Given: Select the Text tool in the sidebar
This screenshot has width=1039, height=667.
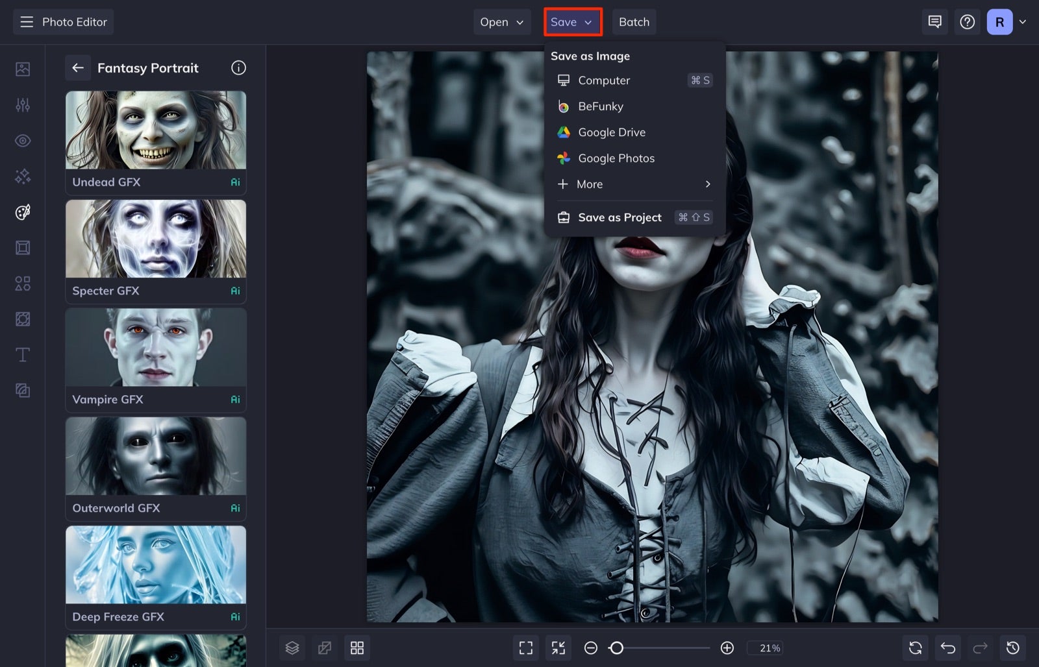Looking at the screenshot, I should 22,355.
